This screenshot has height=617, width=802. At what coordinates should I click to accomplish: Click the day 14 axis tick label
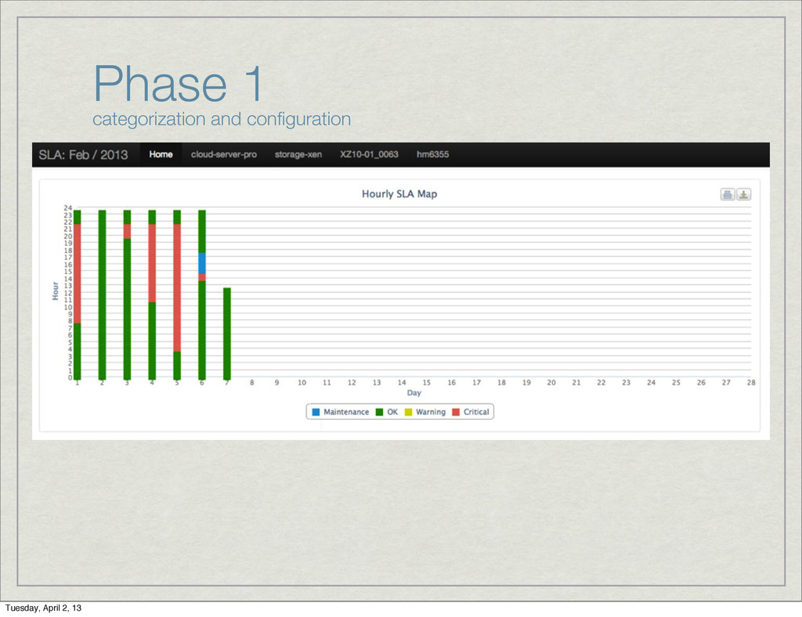coord(402,382)
